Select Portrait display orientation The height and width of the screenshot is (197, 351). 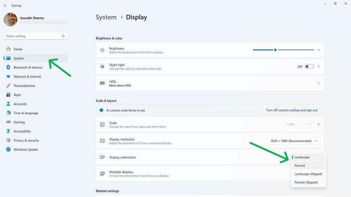tap(300, 166)
